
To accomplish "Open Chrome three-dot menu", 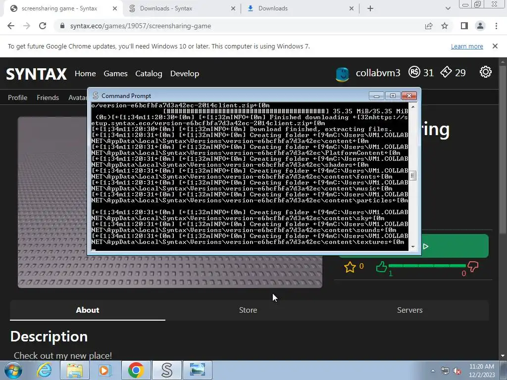I will coord(496,26).
